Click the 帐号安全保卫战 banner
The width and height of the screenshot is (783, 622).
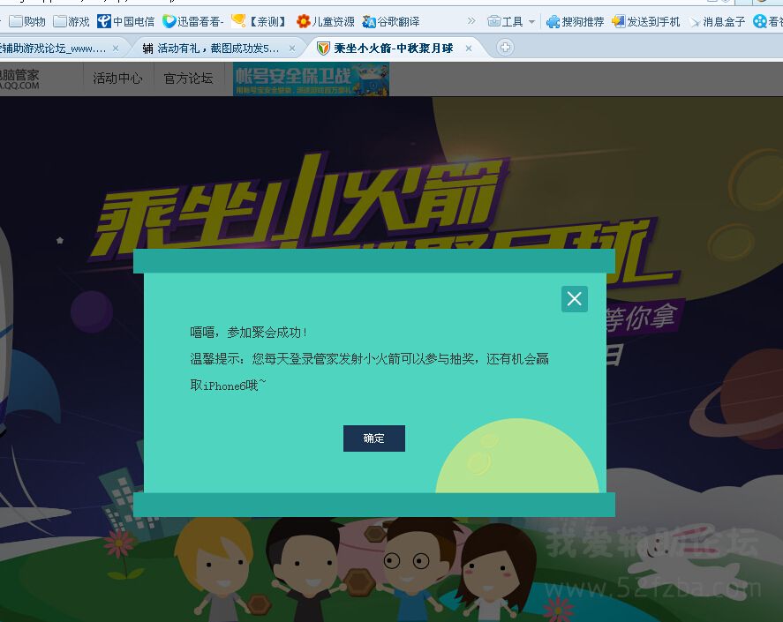(311, 79)
